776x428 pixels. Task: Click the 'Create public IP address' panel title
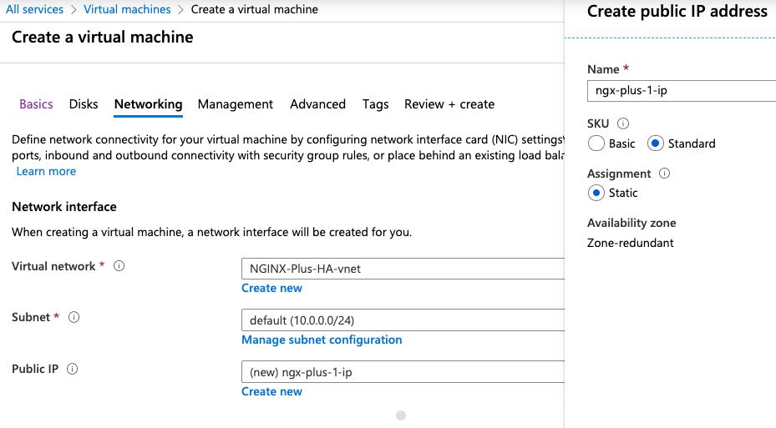click(677, 11)
